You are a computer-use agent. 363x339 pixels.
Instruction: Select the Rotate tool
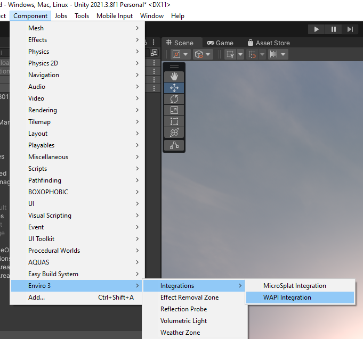pos(174,99)
